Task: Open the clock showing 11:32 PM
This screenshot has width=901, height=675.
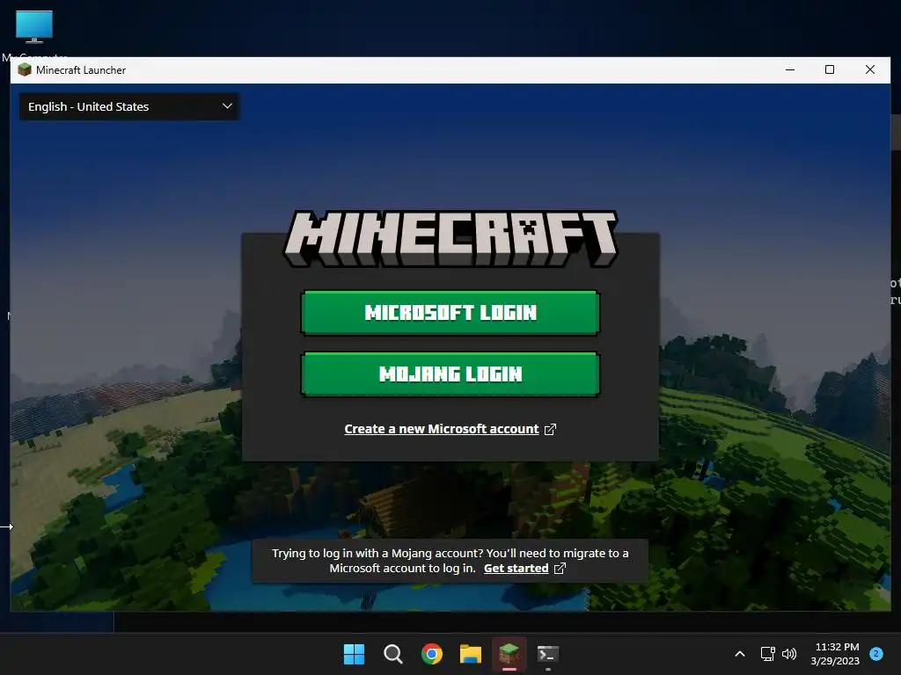Action: tap(836, 654)
